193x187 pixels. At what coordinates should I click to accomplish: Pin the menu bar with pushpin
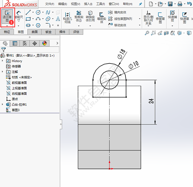tap(140, 4)
